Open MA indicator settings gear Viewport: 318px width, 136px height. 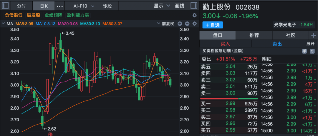[194, 24]
